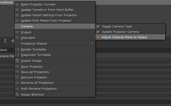This screenshot has height=106, width=171.
Task: Click the Unproject icon in menu
Action: coord(17,38)
